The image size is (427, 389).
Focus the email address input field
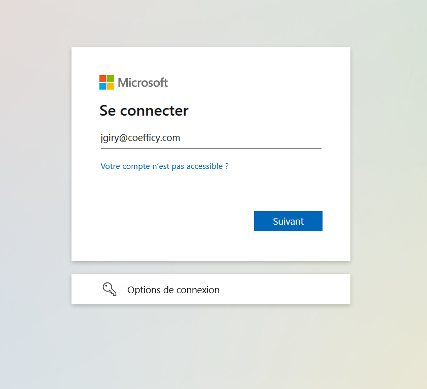tap(211, 138)
